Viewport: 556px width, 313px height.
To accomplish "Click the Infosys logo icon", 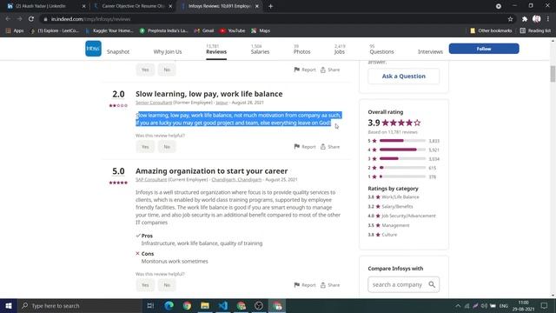I will pos(93,49).
